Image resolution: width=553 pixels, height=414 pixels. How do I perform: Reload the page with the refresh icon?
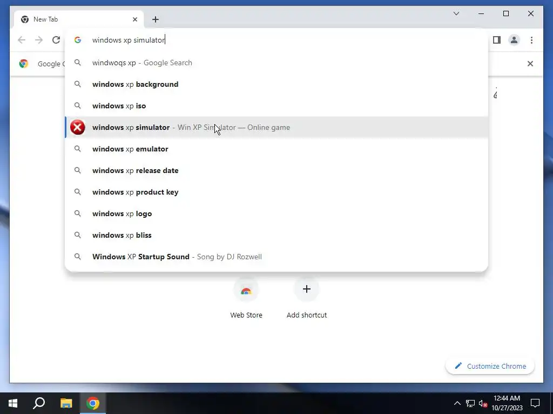pos(56,40)
